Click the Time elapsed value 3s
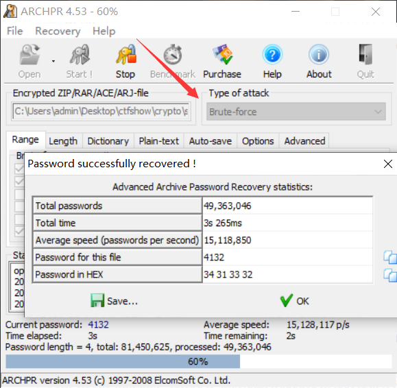 tap(93, 336)
